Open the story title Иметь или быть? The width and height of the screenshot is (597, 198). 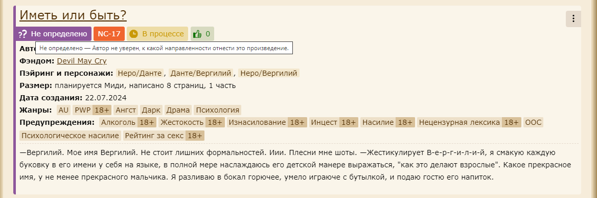(x=73, y=15)
